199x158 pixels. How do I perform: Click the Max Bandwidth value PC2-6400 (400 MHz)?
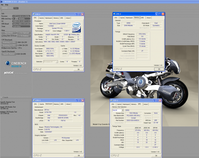coord(133,116)
